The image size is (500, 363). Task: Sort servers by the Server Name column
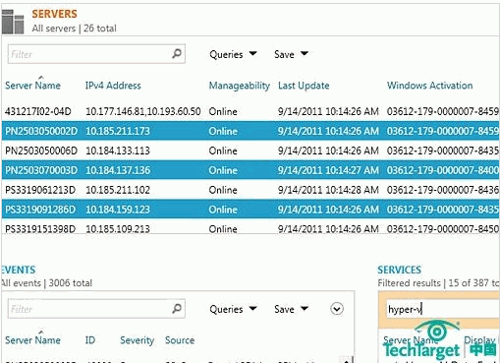tap(32, 86)
